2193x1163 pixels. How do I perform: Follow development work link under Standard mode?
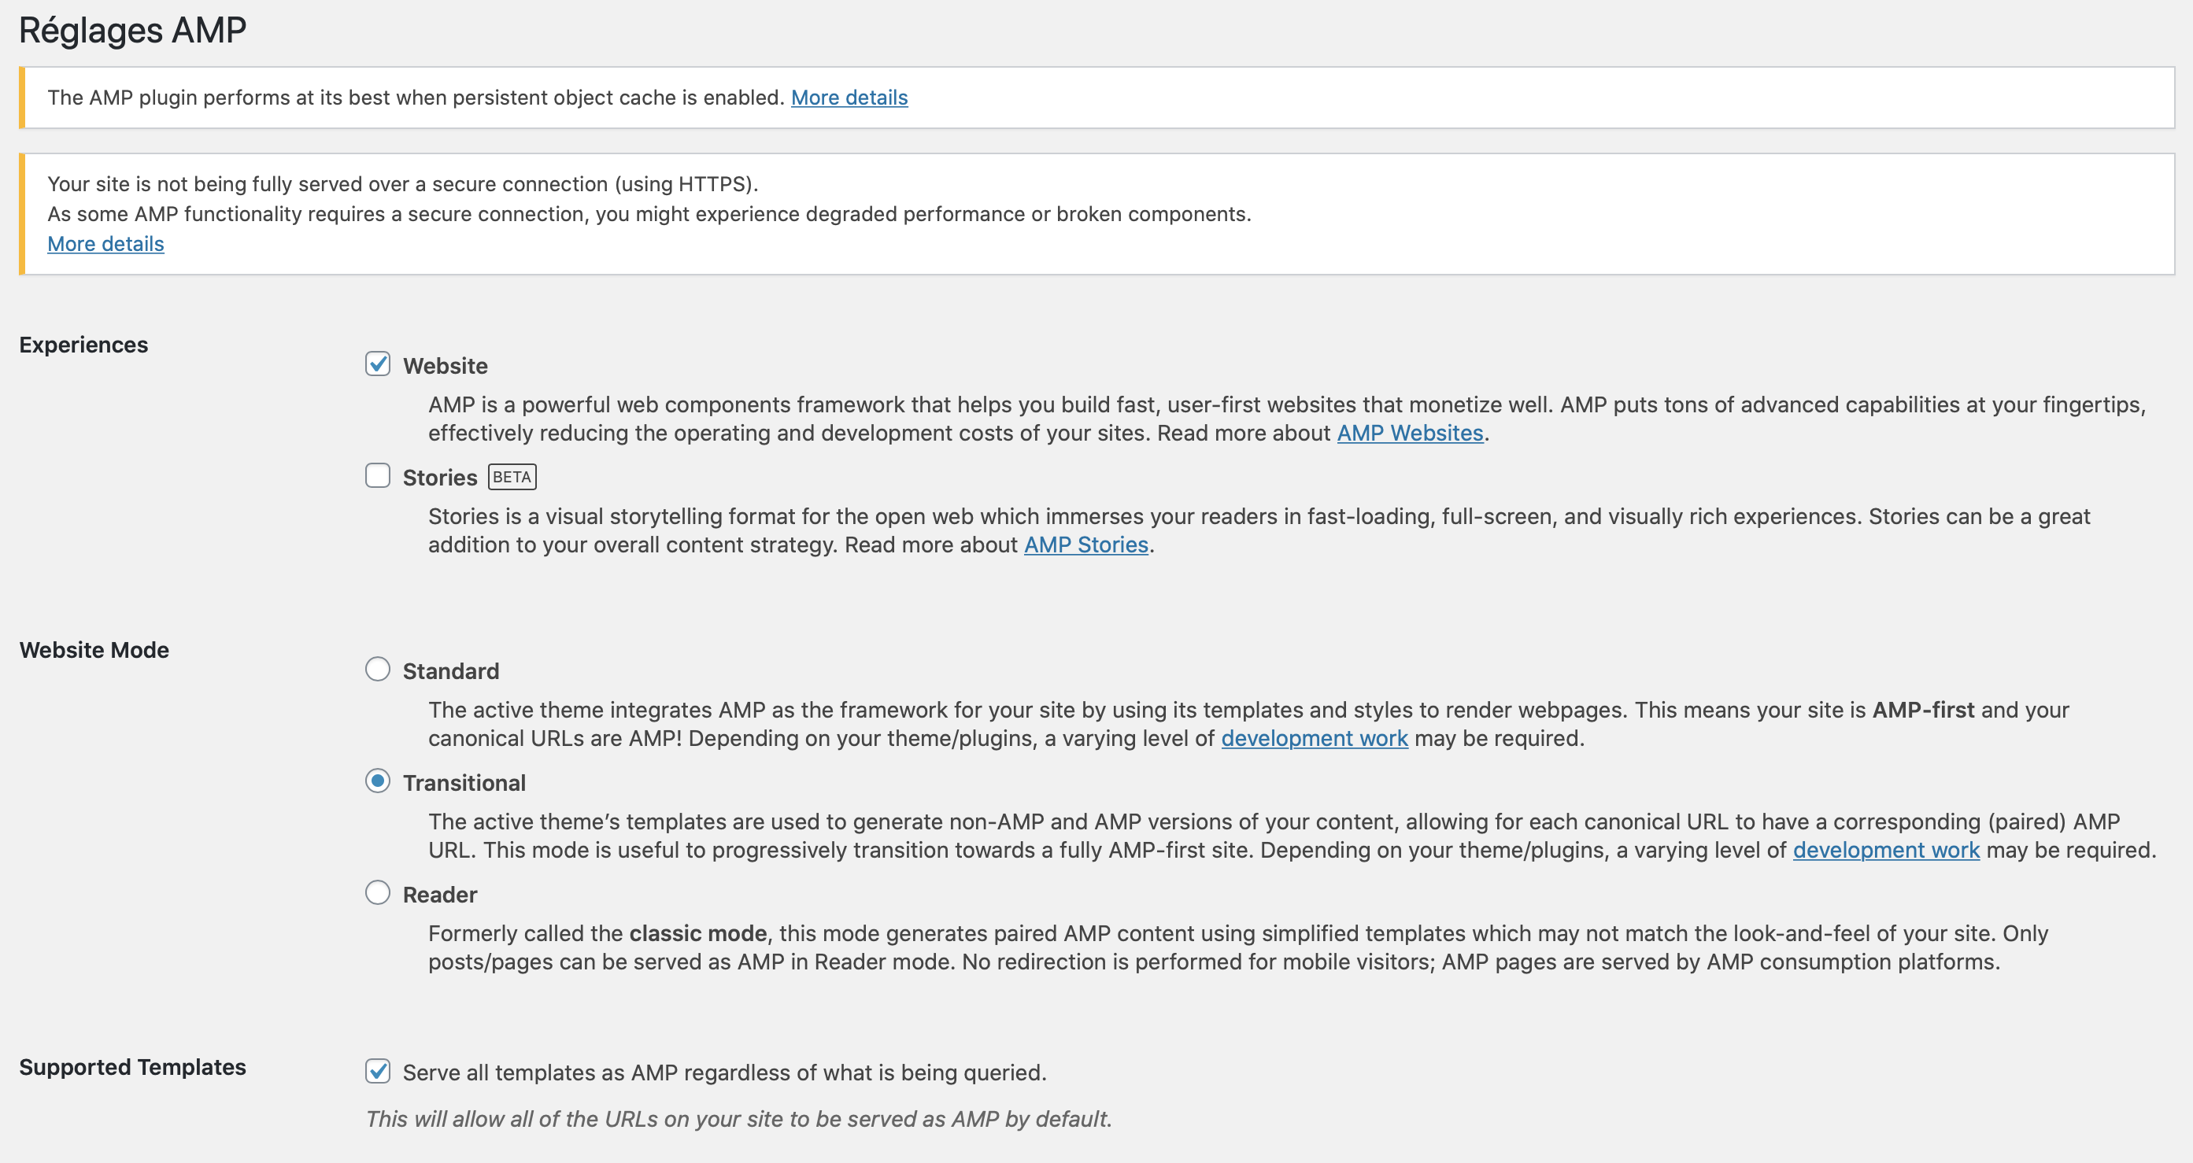[x=1315, y=738]
